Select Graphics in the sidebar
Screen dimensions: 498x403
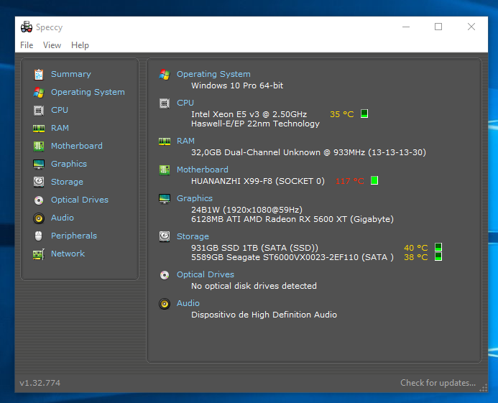click(69, 164)
